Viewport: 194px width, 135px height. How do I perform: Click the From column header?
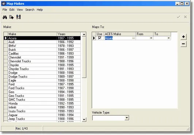pyautogui.click(x=144, y=34)
